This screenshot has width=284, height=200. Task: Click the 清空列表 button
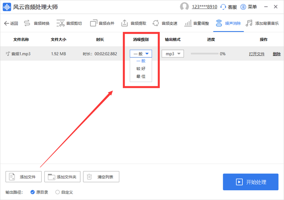(101, 176)
